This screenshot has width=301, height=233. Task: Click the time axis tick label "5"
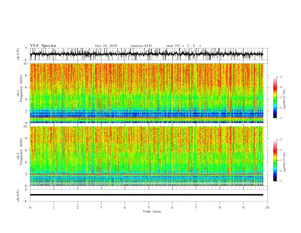[x=149, y=207]
